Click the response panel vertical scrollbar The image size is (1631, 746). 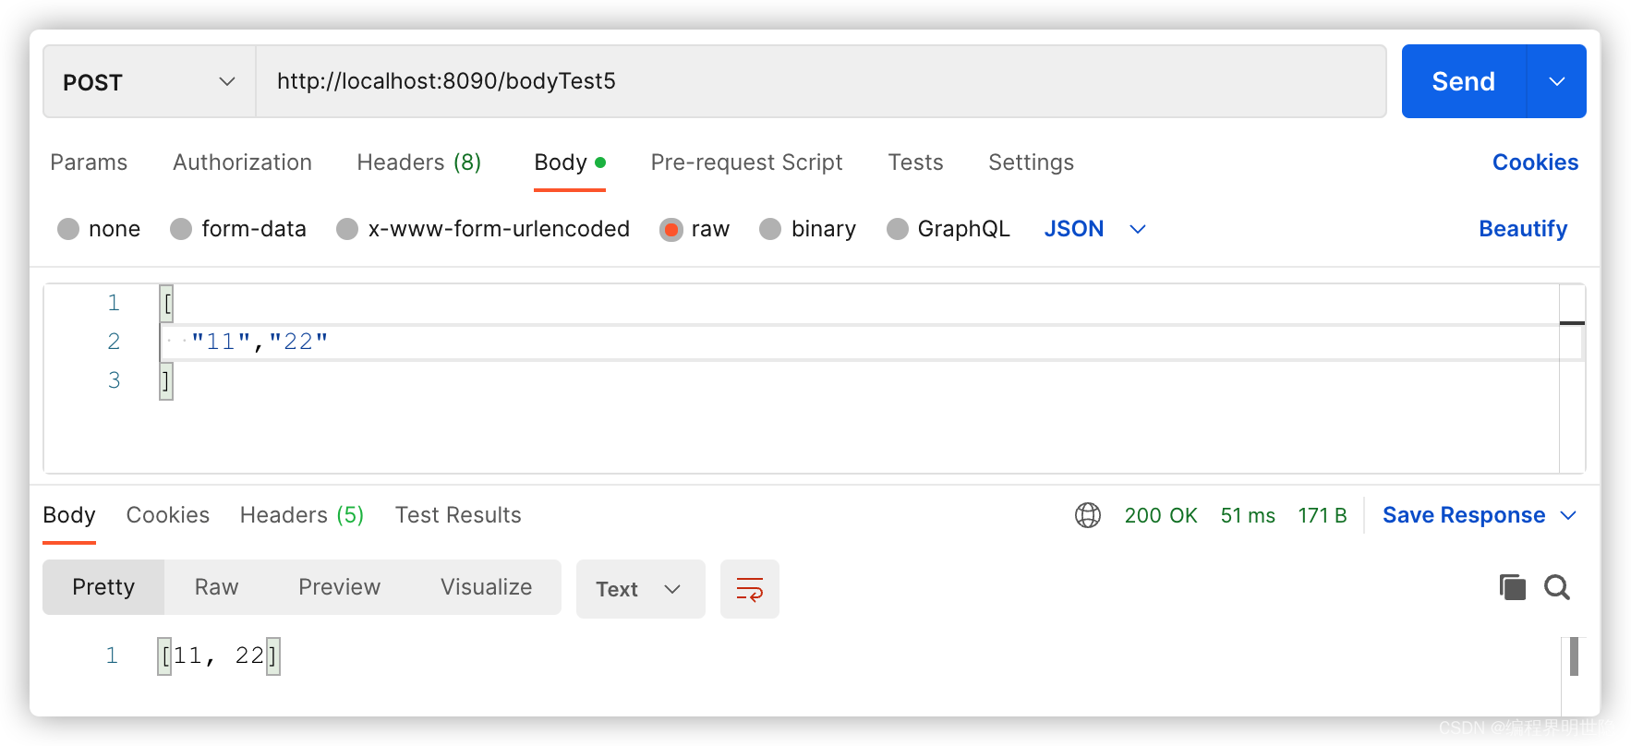(x=1574, y=657)
